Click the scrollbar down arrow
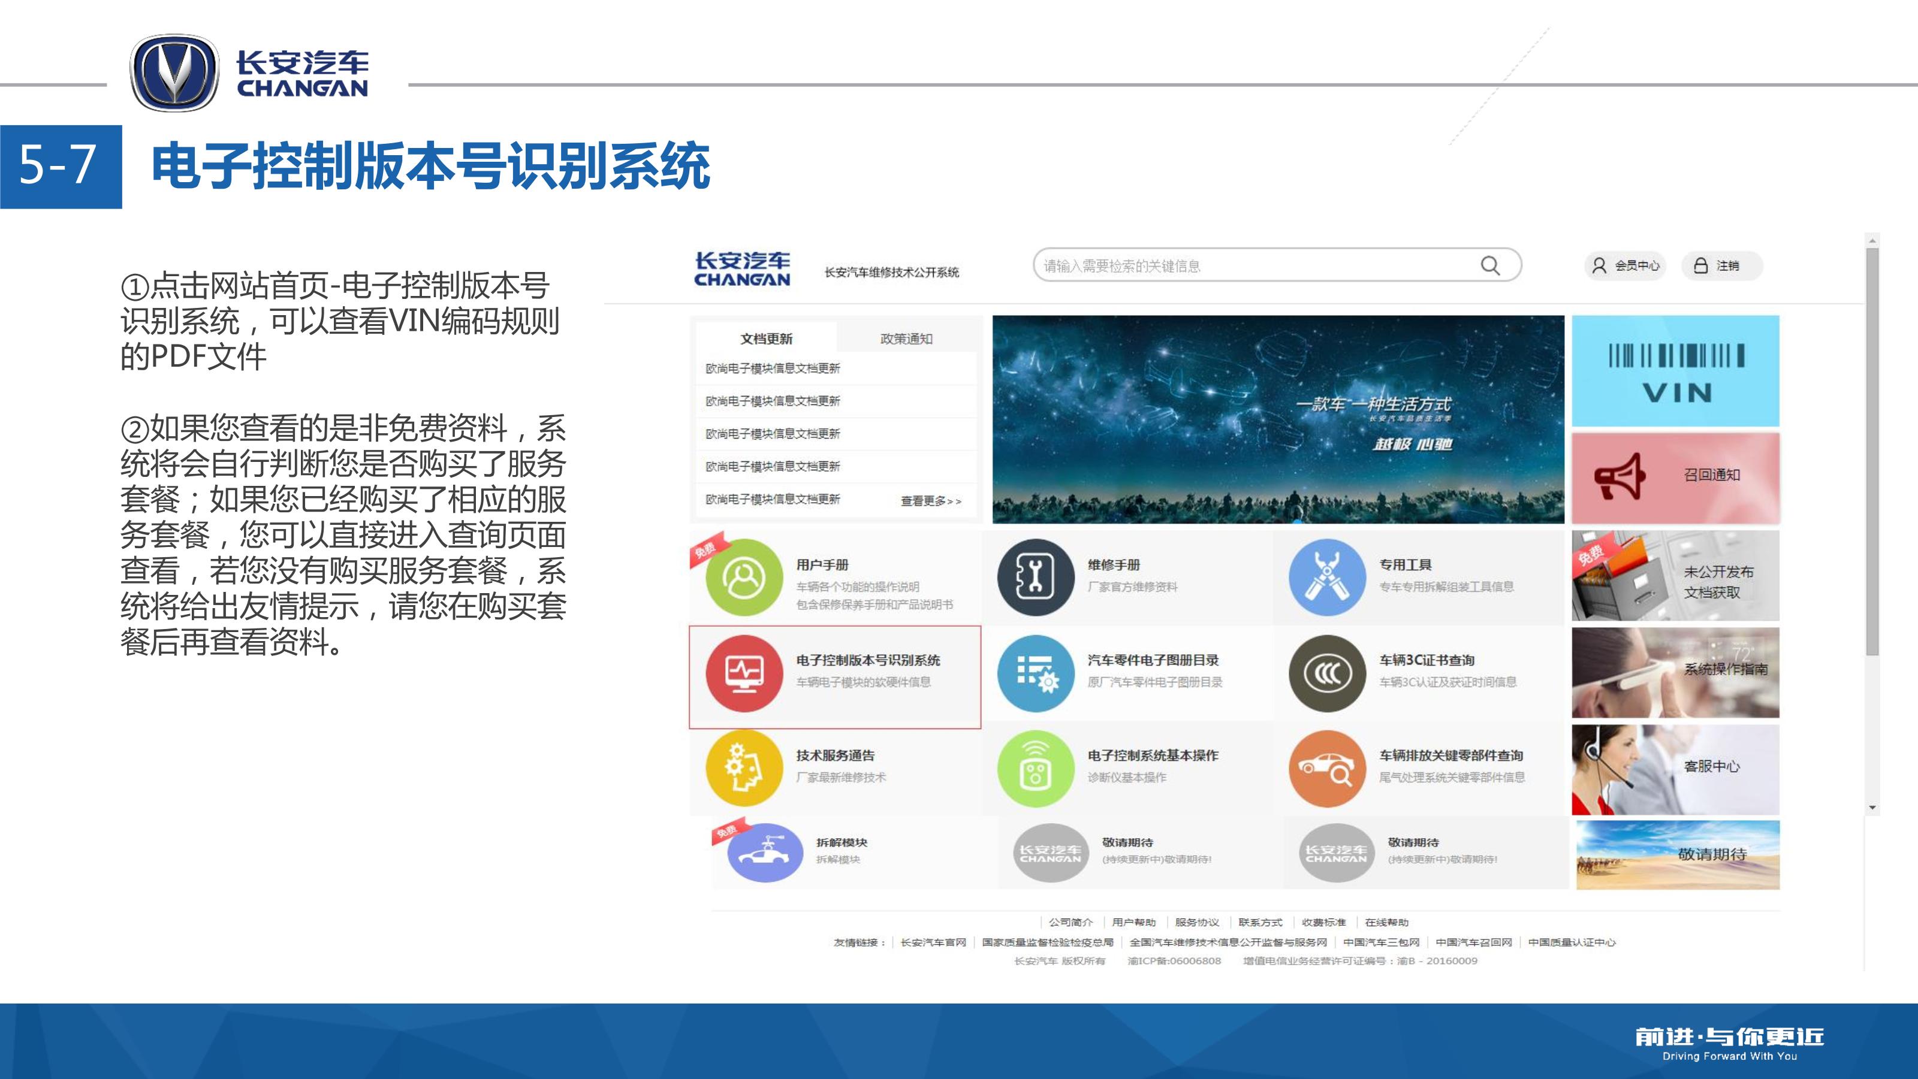 point(1872,808)
